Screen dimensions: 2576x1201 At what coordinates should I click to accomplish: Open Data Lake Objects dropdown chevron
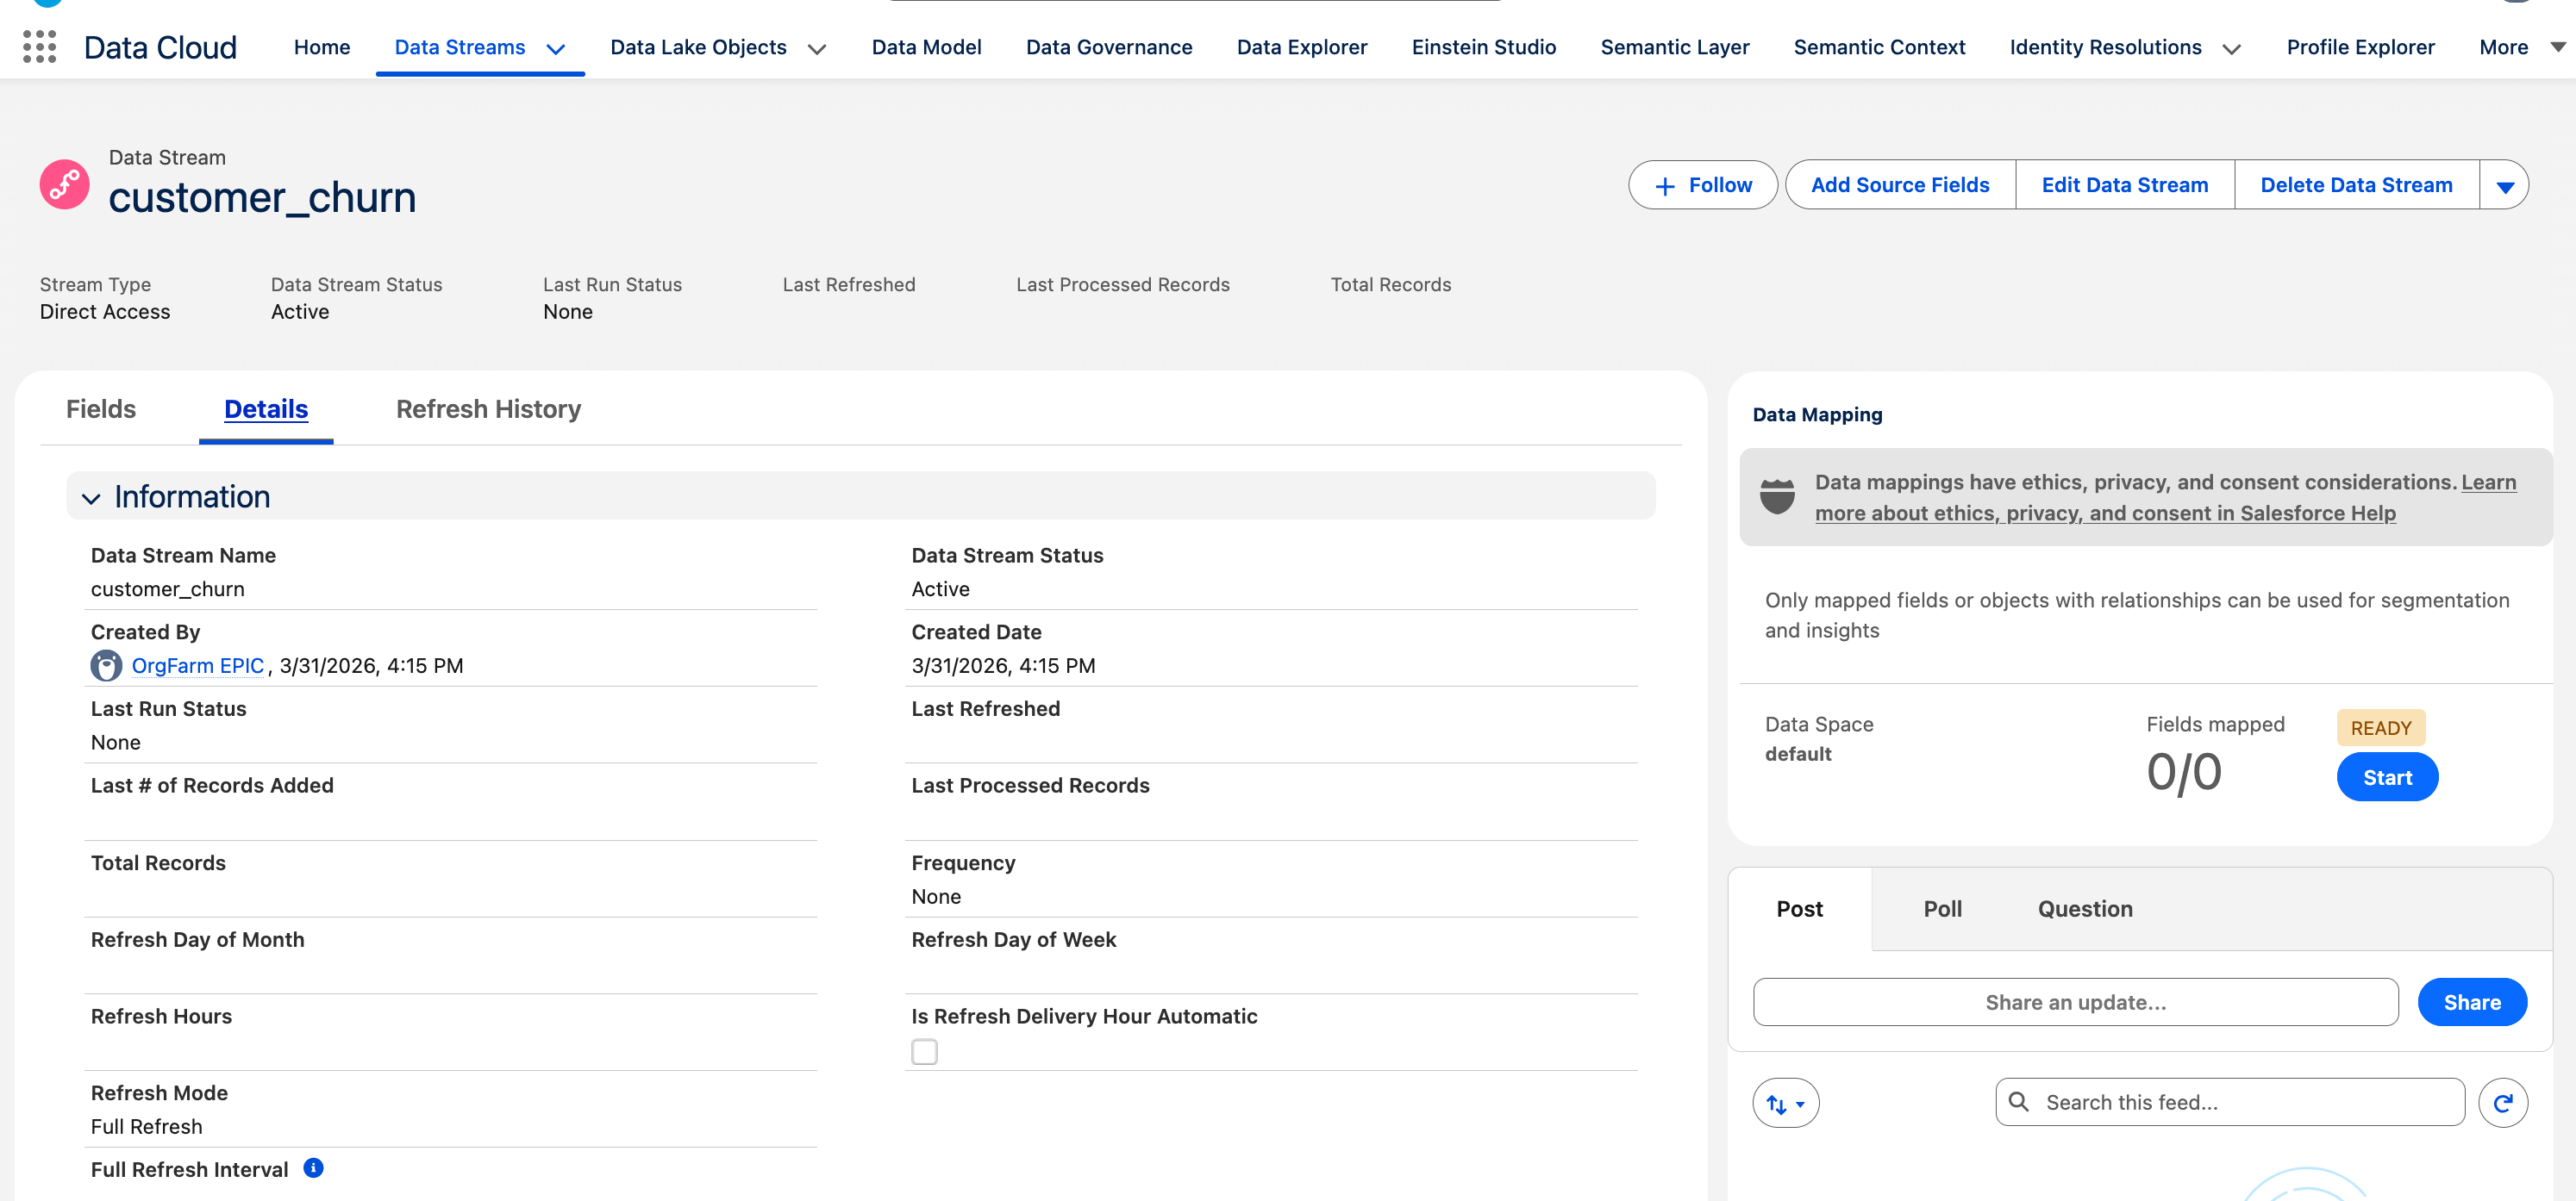click(x=817, y=49)
